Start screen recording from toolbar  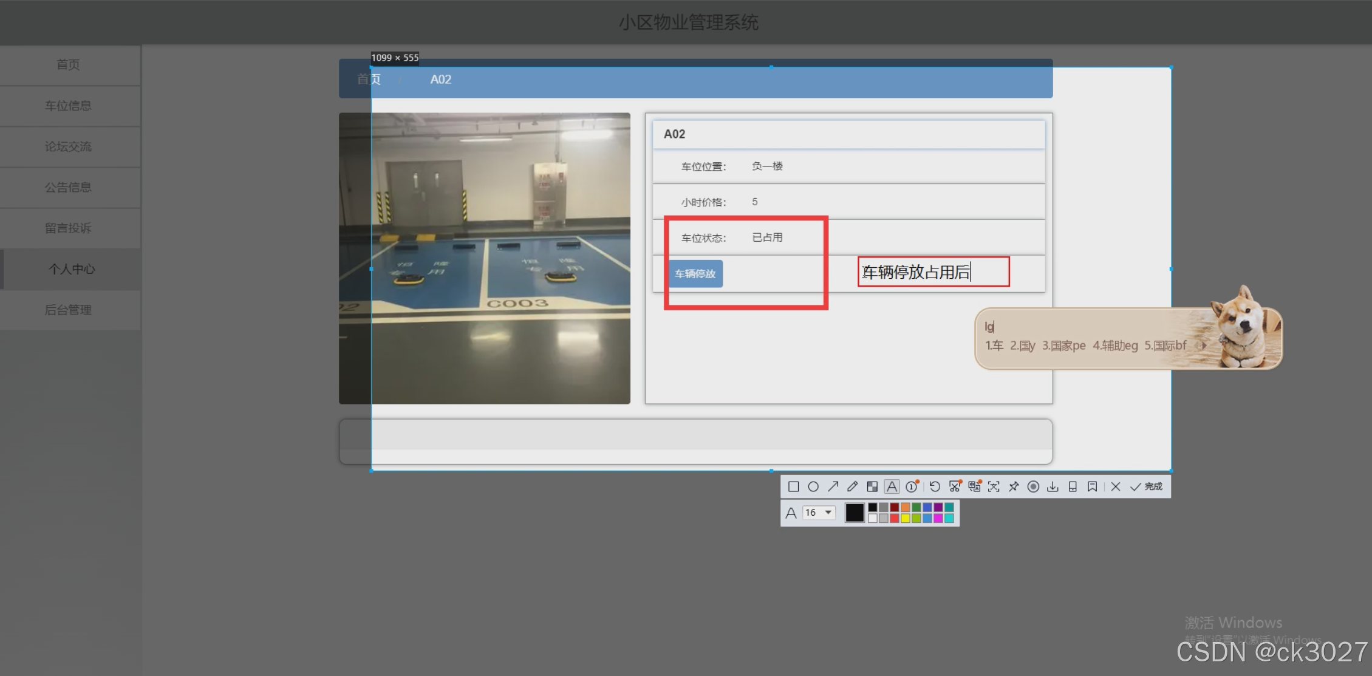(x=1033, y=487)
